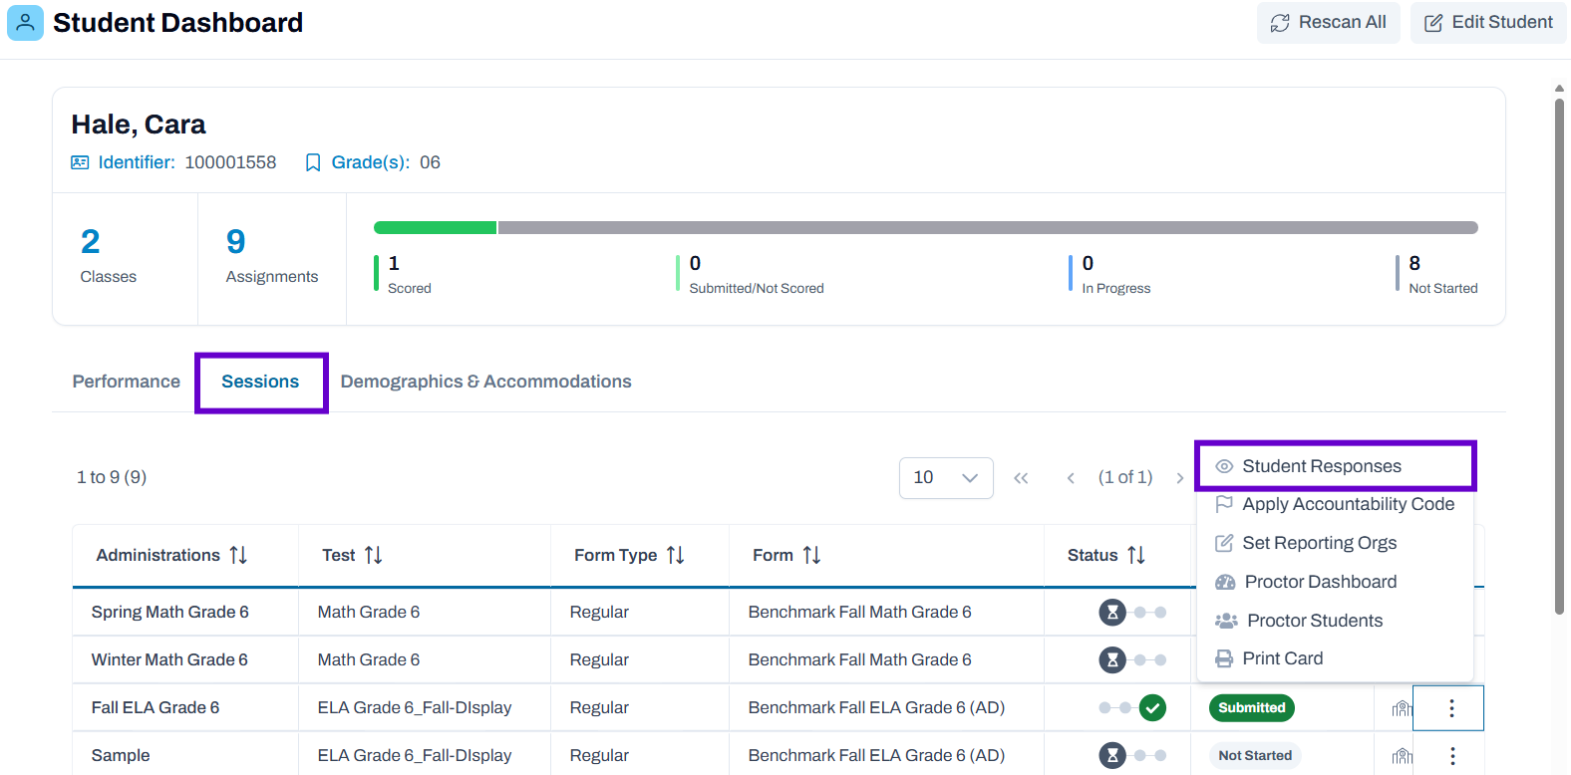Go to next page chevron
Viewport: 1571px width, 775px height.
pos(1180,478)
